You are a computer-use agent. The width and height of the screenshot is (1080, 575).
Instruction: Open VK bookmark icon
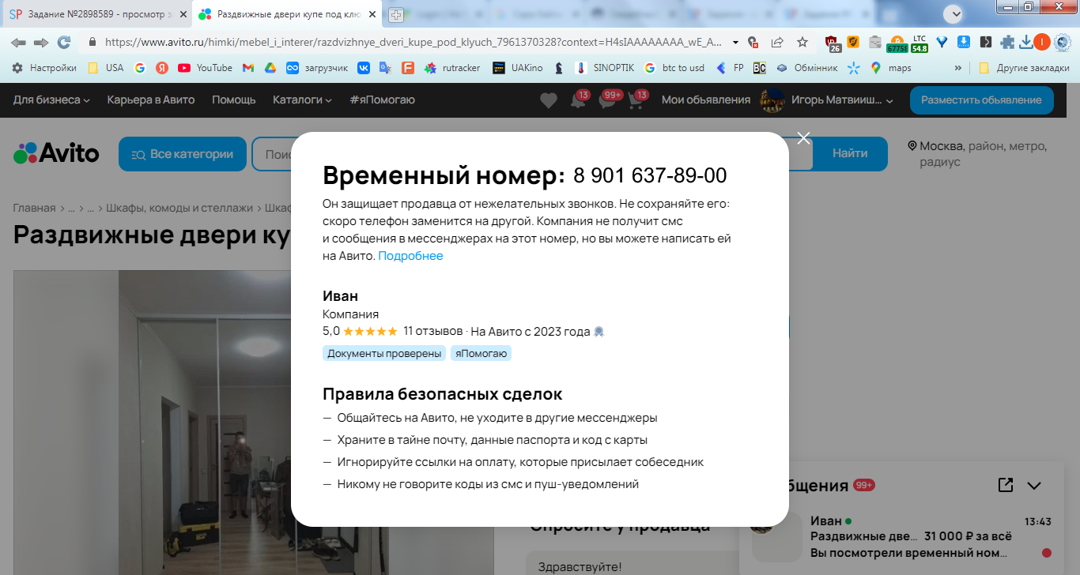[x=364, y=68]
